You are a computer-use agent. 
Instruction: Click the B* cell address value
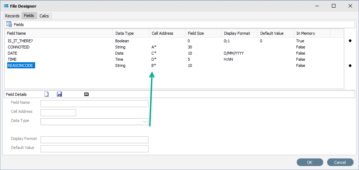coord(154,66)
